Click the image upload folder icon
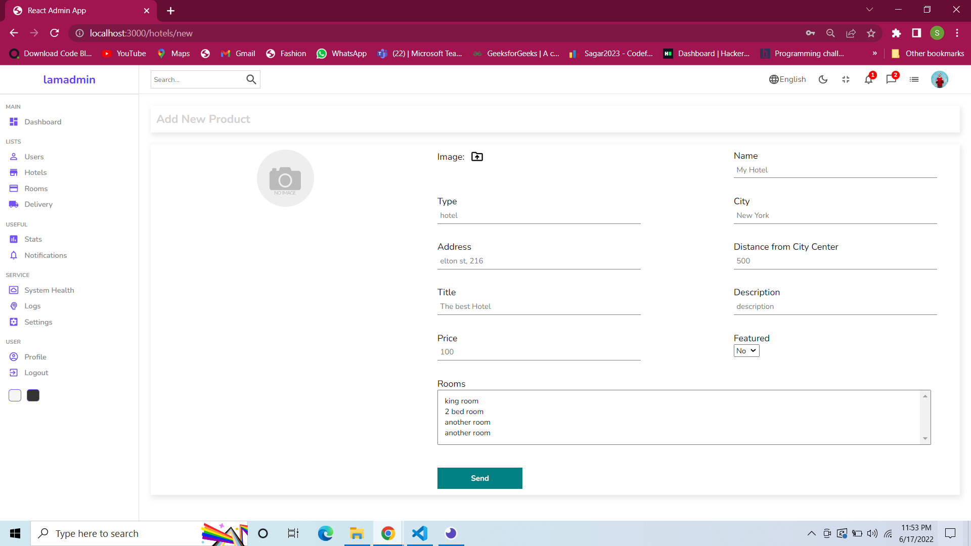The height and width of the screenshot is (546, 971). point(477,157)
